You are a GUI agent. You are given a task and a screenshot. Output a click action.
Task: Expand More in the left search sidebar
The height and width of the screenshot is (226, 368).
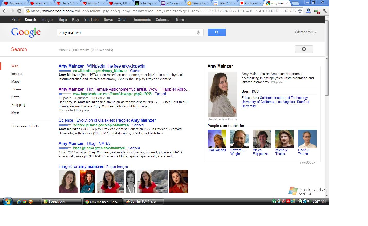(x=15, y=112)
